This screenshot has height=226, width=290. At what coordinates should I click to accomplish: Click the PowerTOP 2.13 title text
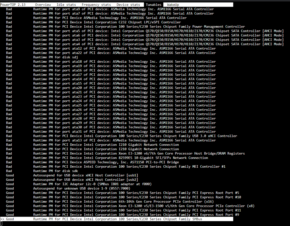pos(13,5)
